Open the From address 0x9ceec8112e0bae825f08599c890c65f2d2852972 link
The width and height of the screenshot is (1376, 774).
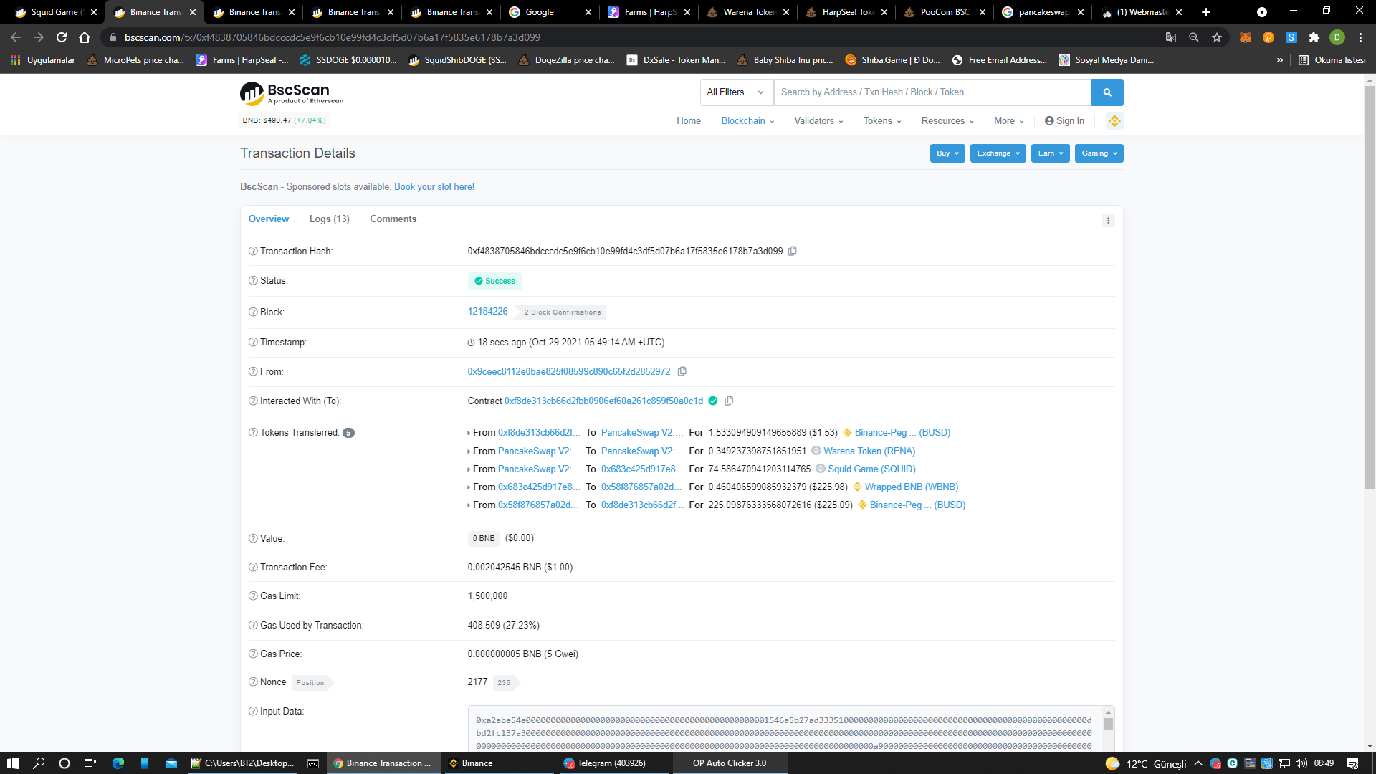point(569,371)
